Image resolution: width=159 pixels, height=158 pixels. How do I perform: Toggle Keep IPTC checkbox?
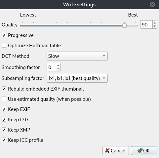pos(4,119)
